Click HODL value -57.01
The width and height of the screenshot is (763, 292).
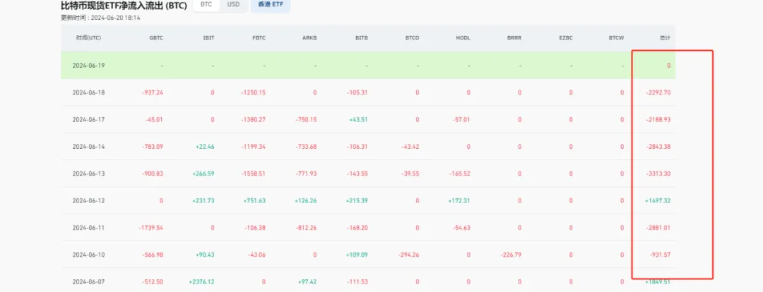point(462,119)
